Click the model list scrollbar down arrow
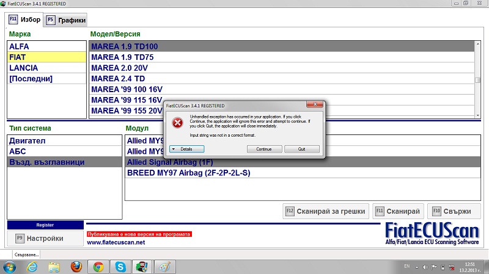 (x=477, y=114)
